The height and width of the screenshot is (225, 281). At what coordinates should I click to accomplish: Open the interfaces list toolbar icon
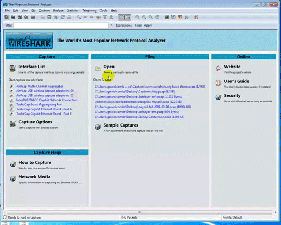tap(6, 17)
